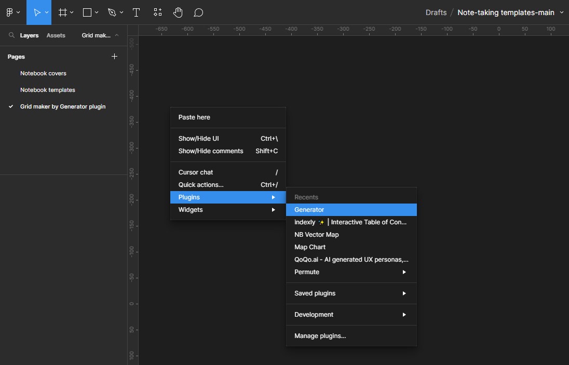
Task: Choose Cursor chat menu entry
Action: click(x=228, y=172)
